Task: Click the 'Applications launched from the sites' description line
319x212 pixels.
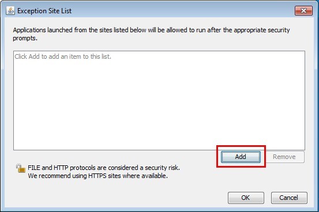Action: tap(151, 30)
